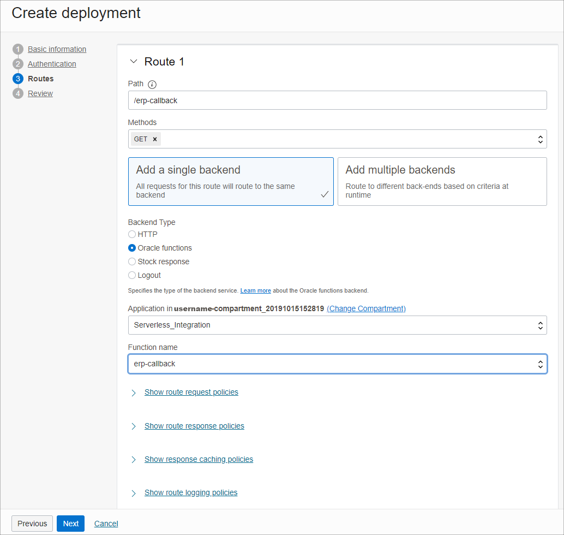Expand Show route request policies
564x535 pixels.
click(x=191, y=392)
